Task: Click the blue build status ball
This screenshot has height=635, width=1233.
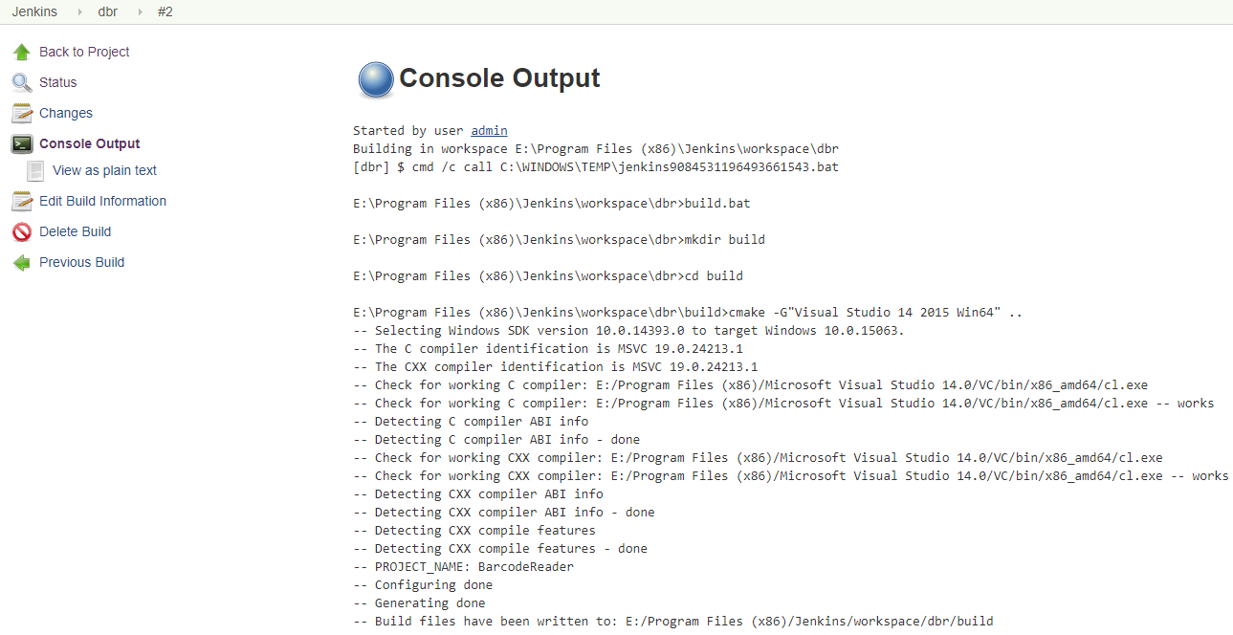Action: pyautogui.click(x=376, y=80)
